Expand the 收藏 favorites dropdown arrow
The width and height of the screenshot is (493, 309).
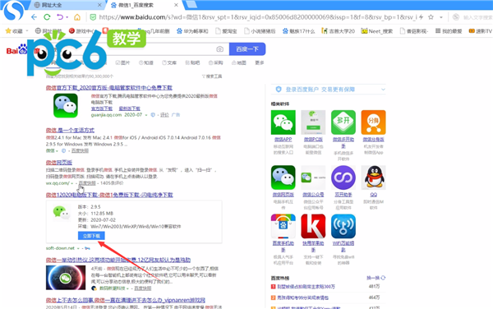pyautogui.click(x=27, y=30)
